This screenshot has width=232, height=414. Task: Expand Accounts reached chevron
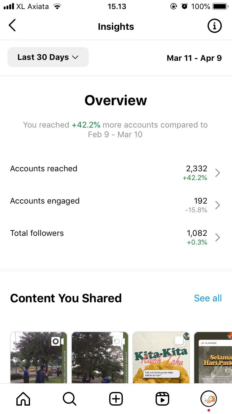click(217, 173)
